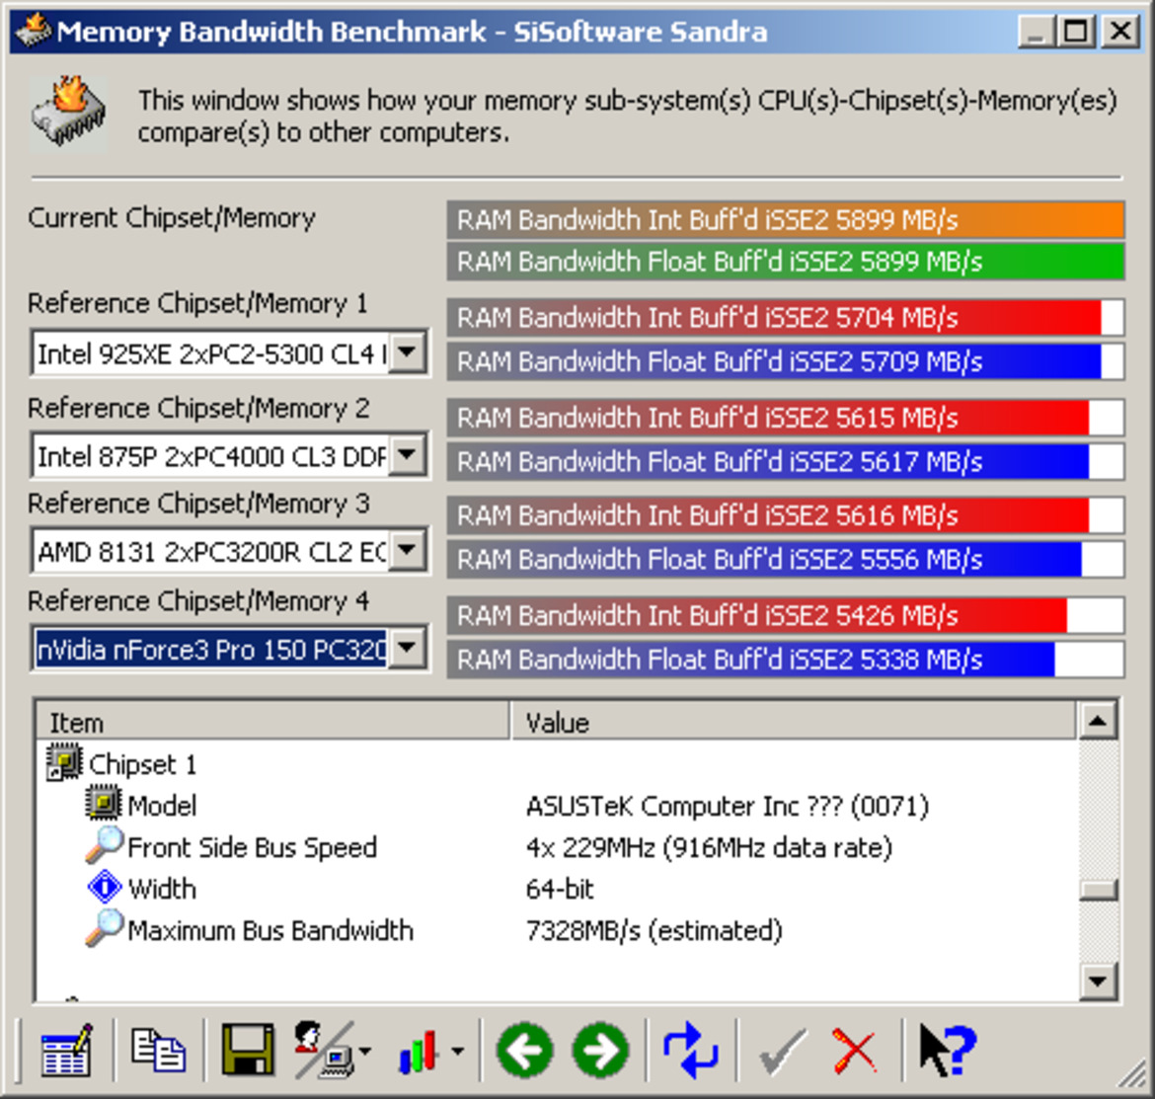Image resolution: width=1155 pixels, height=1099 pixels.
Task: Expand Reference Chipset/Memory 4 dropdown arrow
Action: tap(408, 649)
